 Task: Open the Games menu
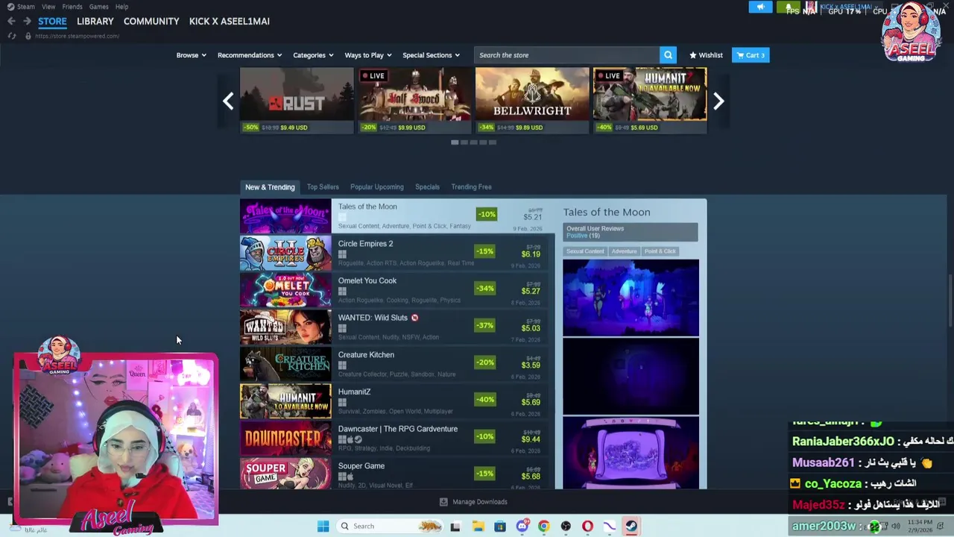pos(99,7)
